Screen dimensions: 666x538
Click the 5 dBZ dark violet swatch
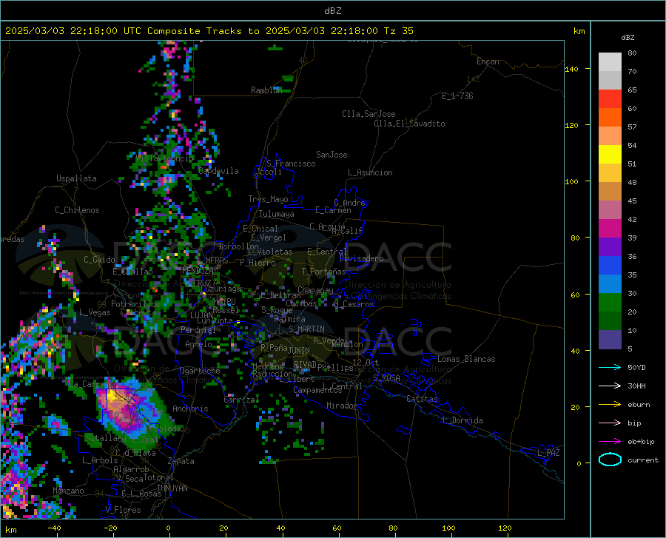point(610,340)
